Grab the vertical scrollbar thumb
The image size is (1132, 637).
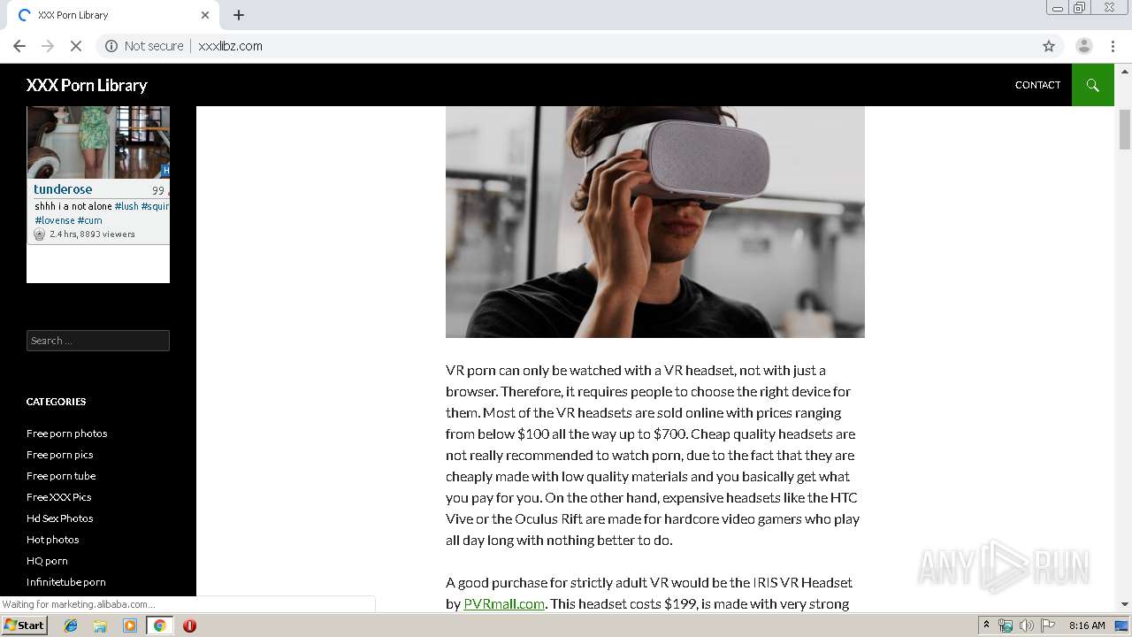click(1125, 130)
